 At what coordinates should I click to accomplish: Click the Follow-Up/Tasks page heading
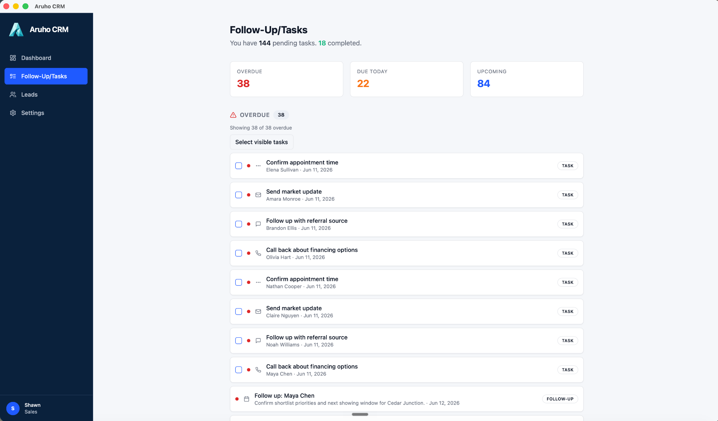[x=269, y=30]
